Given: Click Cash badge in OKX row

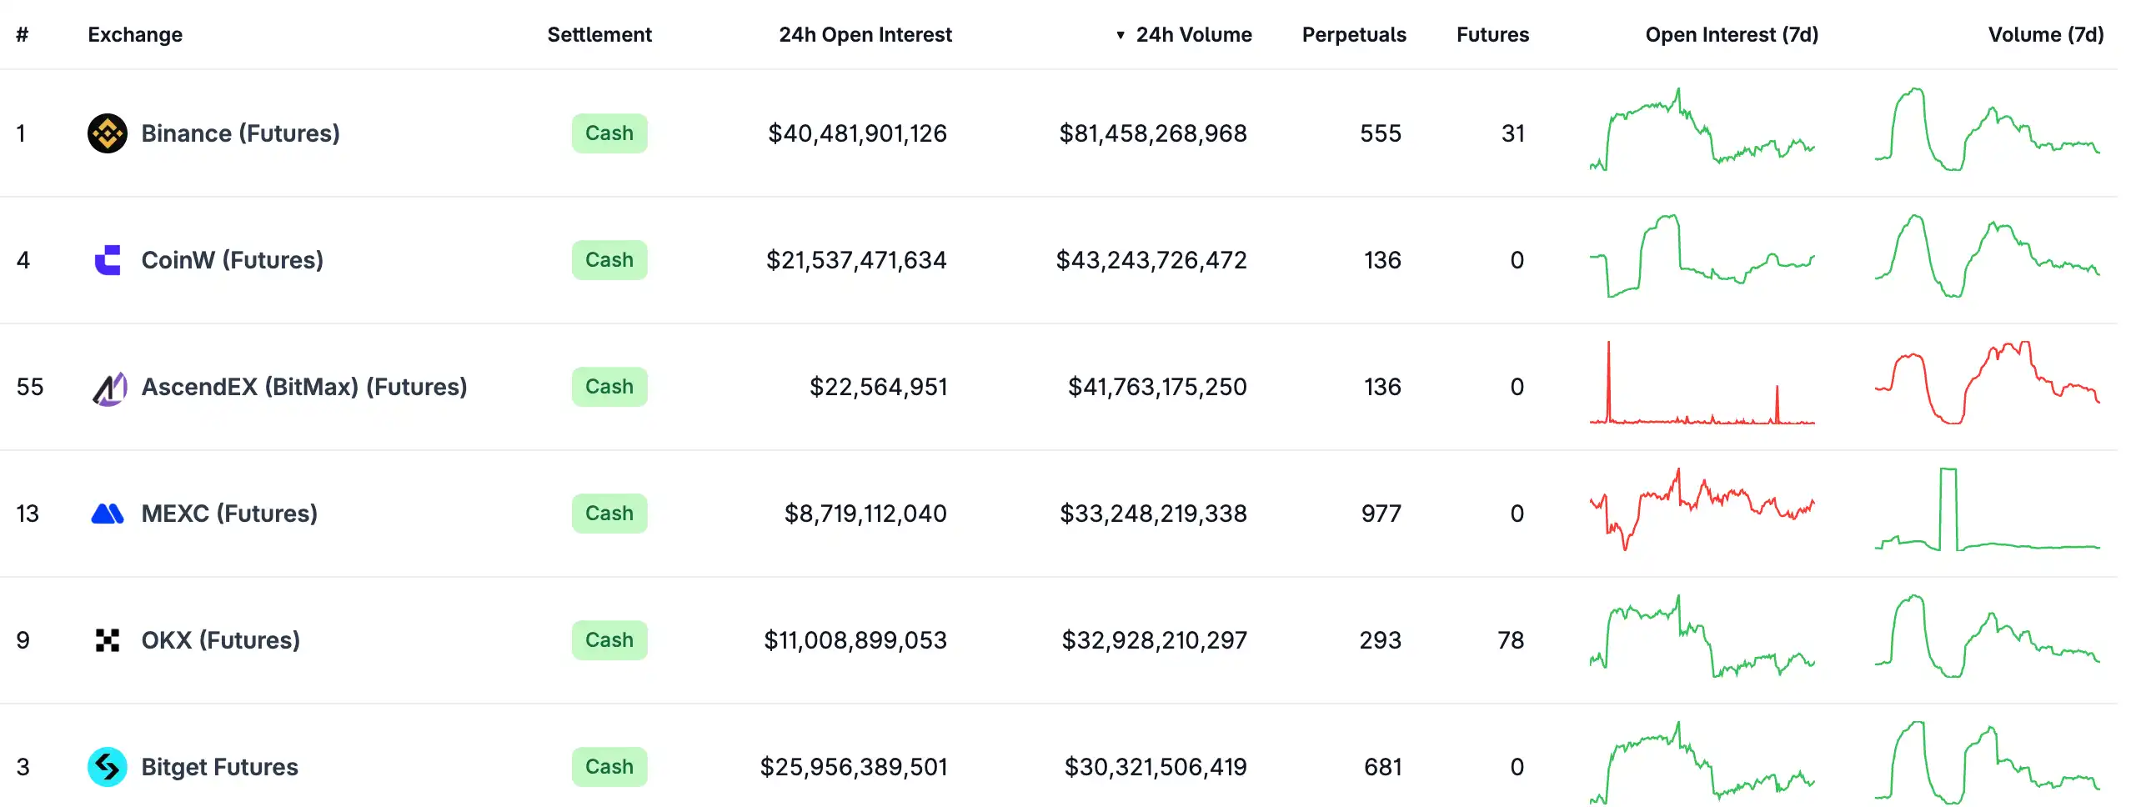Looking at the screenshot, I should [x=609, y=640].
